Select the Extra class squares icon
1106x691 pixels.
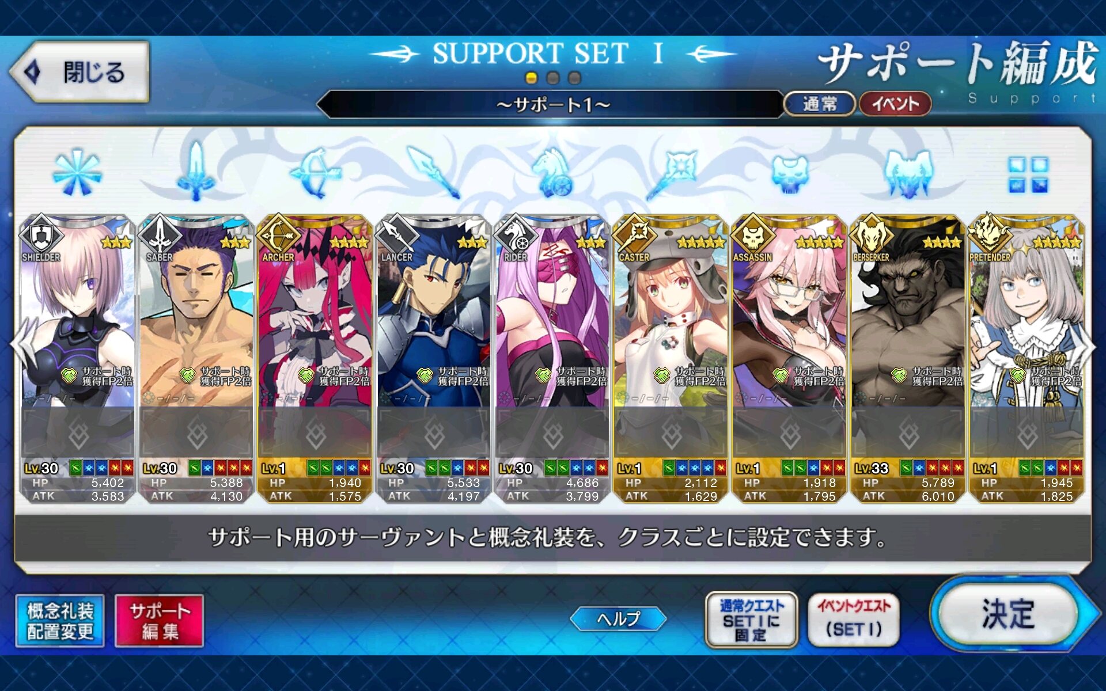[1028, 174]
